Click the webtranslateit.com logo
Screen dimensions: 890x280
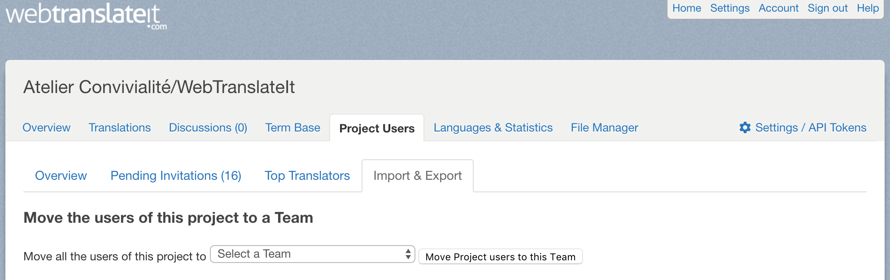coord(85,16)
